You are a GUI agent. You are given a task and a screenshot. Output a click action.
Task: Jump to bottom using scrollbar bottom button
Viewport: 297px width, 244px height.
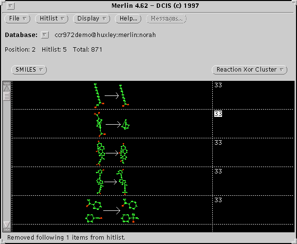click(7, 229)
